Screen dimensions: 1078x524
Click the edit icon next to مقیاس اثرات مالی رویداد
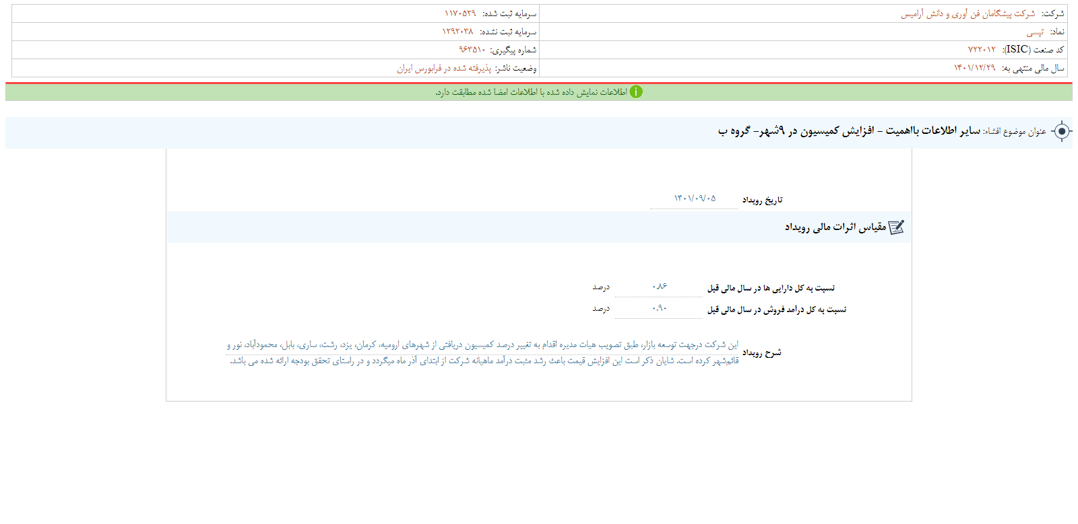(896, 227)
